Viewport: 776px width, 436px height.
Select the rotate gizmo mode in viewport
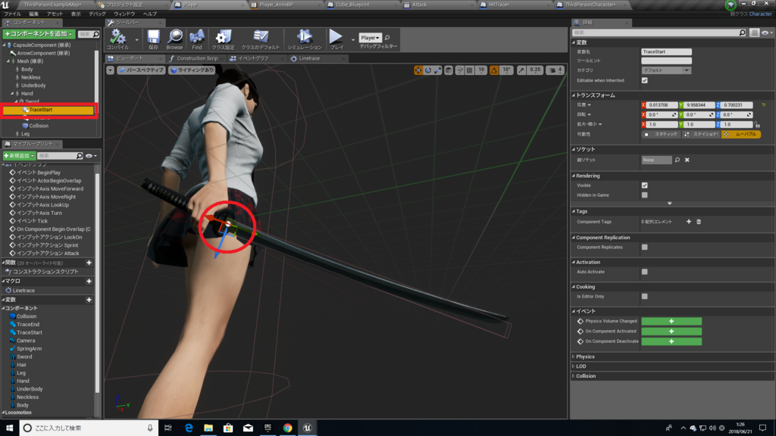[428, 70]
